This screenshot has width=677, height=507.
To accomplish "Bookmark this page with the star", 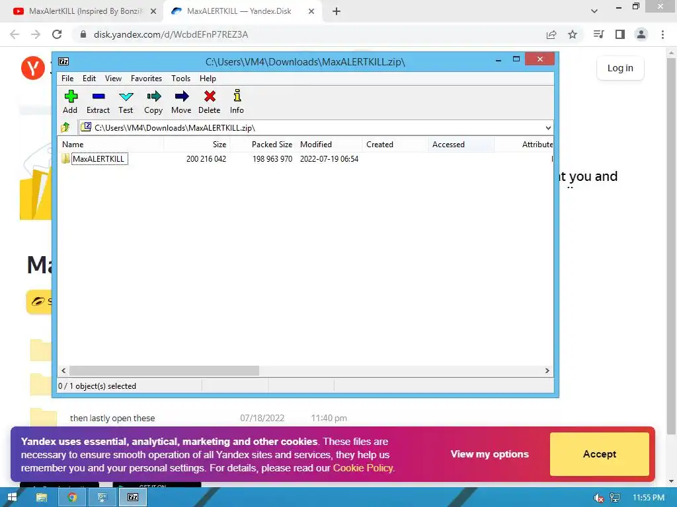I will (x=573, y=34).
